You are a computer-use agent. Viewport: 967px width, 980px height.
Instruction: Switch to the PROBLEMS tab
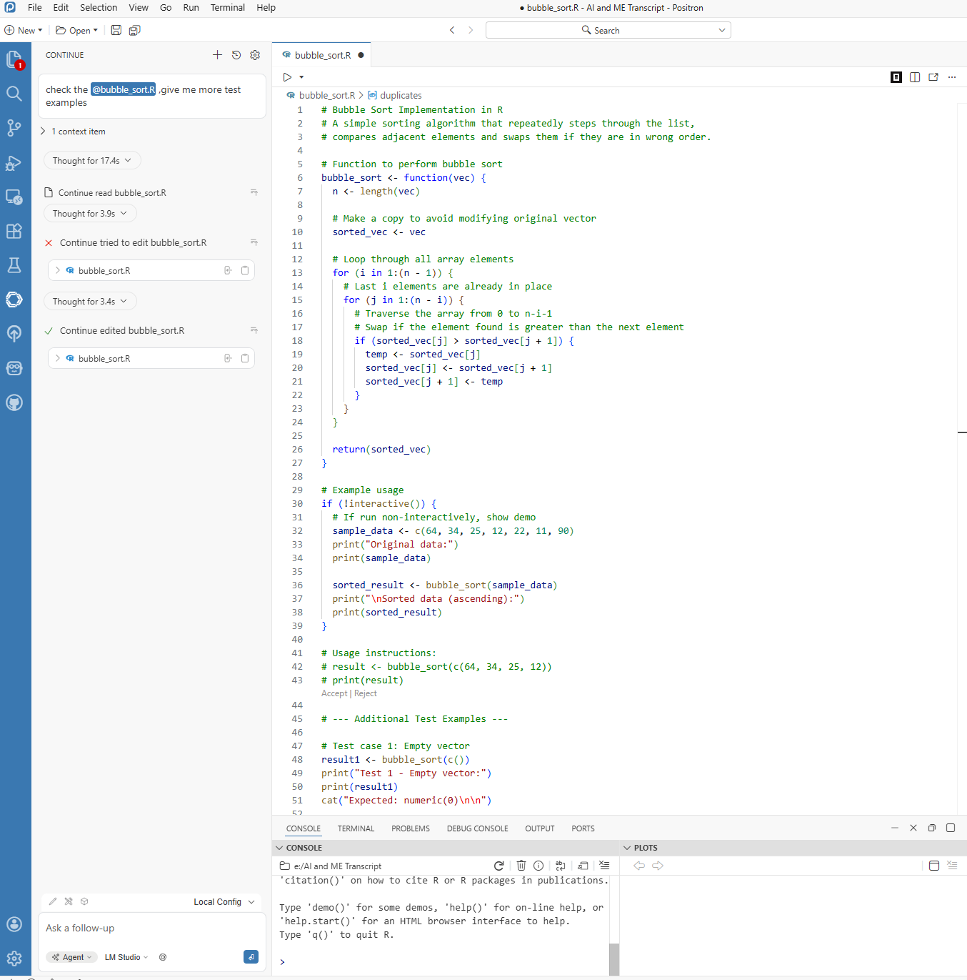click(x=410, y=828)
